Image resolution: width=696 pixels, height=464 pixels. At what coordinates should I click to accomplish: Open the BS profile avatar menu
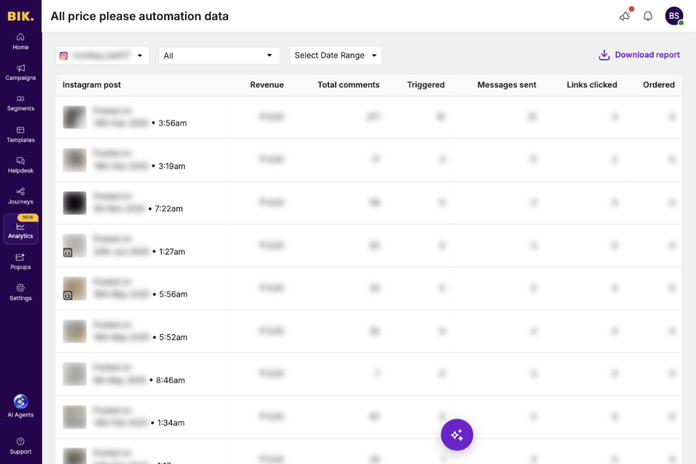coord(674,16)
